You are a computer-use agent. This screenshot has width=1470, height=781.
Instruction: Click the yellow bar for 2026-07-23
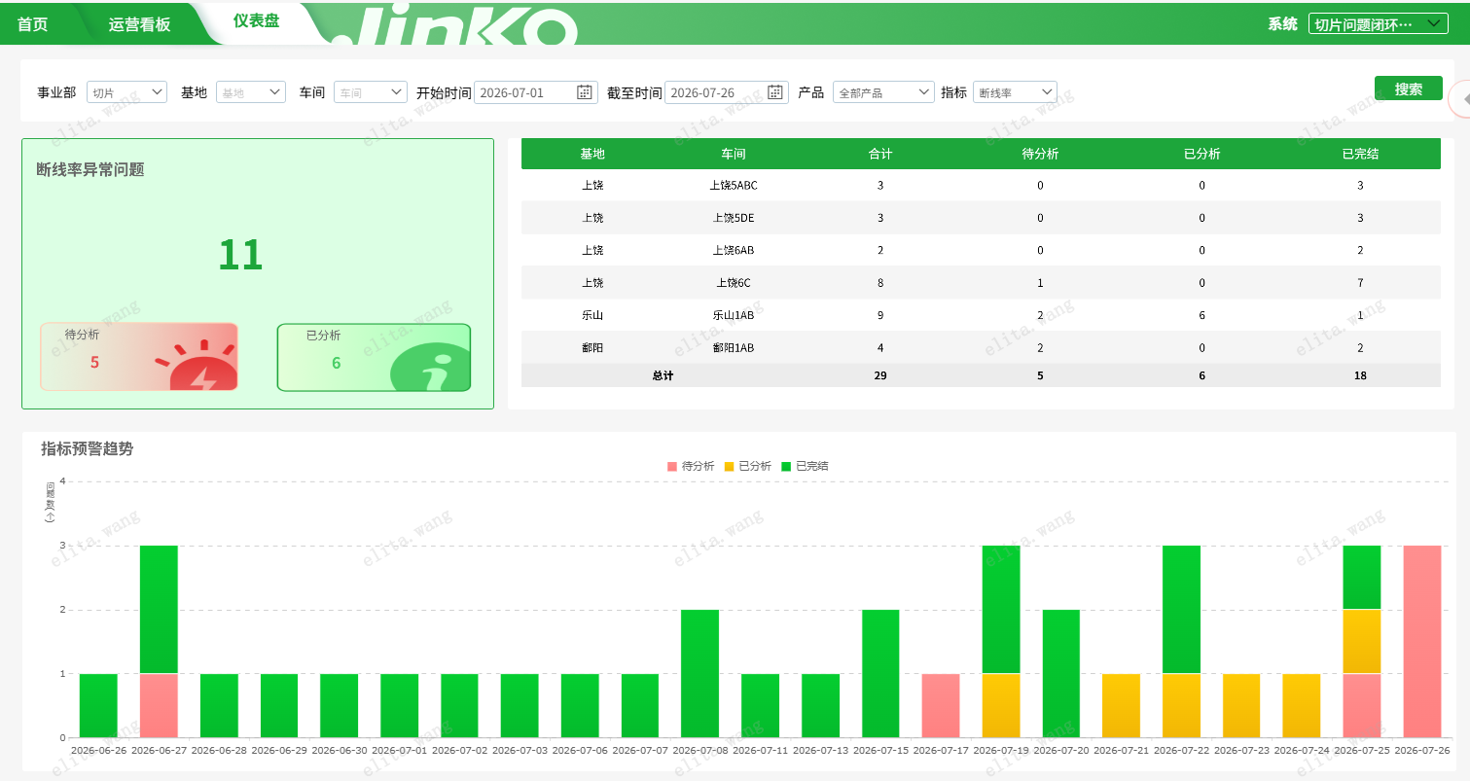pos(1241,705)
